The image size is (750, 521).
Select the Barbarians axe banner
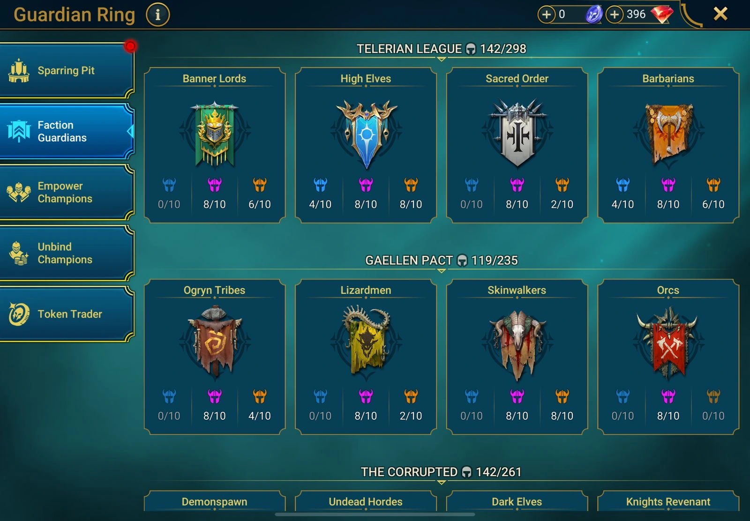tap(668, 134)
